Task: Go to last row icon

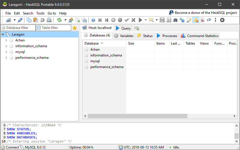Action: tap(107, 20)
